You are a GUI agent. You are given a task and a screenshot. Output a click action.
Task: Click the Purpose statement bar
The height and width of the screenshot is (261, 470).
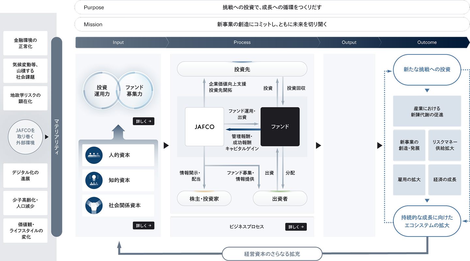tap(272, 7)
